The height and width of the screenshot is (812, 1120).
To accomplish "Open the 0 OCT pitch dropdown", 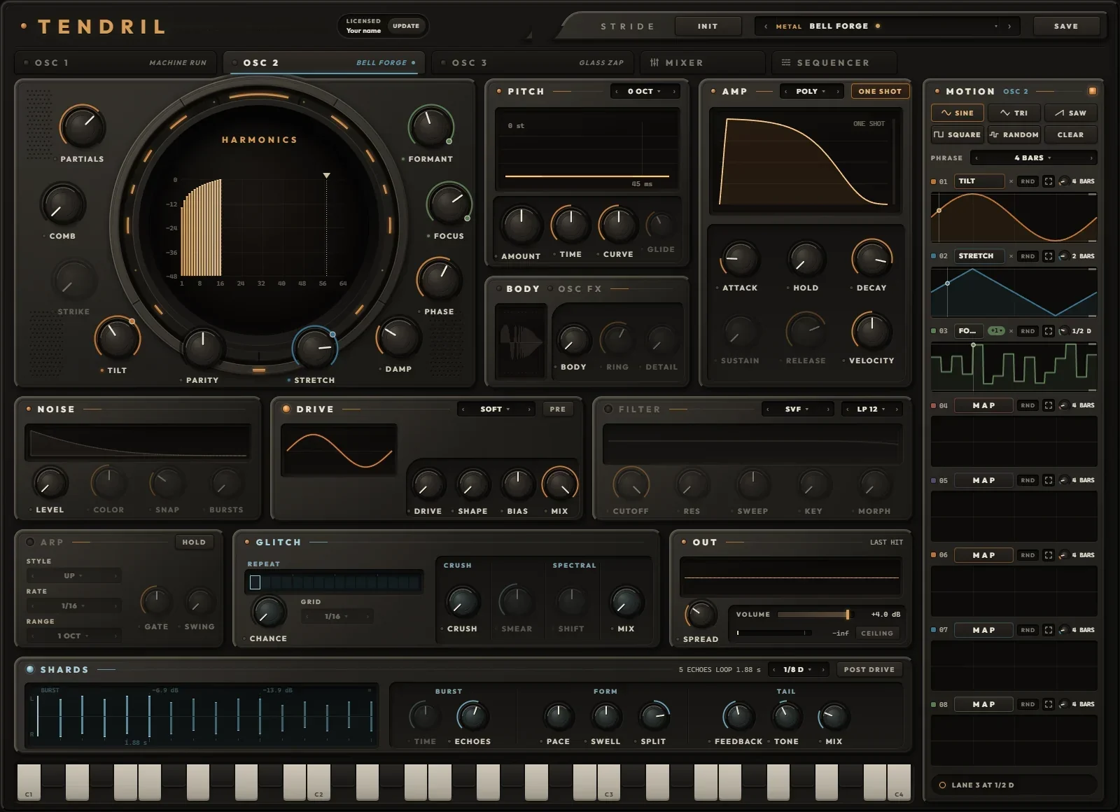I will coord(644,92).
